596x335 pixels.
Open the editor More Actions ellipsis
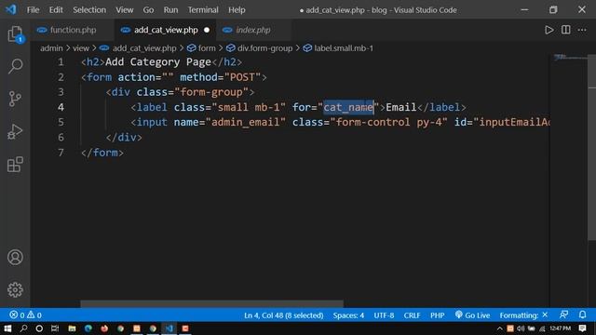(582, 30)
